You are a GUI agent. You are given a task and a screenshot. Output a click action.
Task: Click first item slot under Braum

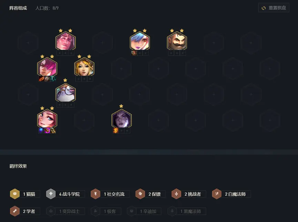(171, 53)
